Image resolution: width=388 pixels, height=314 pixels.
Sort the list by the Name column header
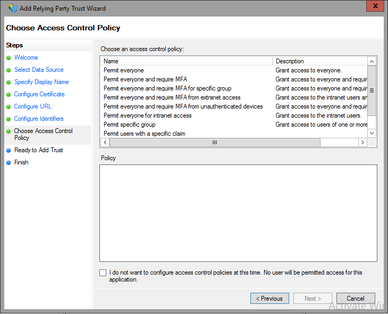186,61
